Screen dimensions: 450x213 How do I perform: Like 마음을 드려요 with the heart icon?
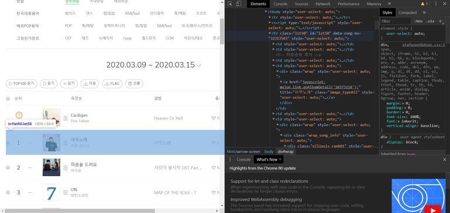(213, 167)
